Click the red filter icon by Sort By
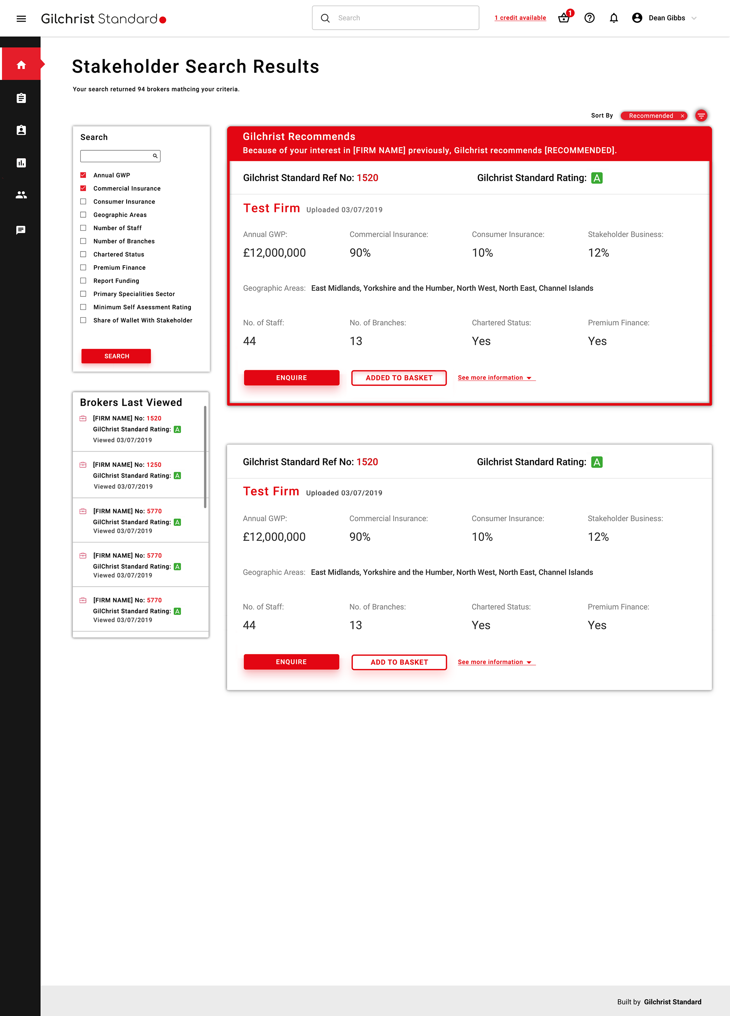Viewport: 730px width, 1016px height. tap(701, 116)
